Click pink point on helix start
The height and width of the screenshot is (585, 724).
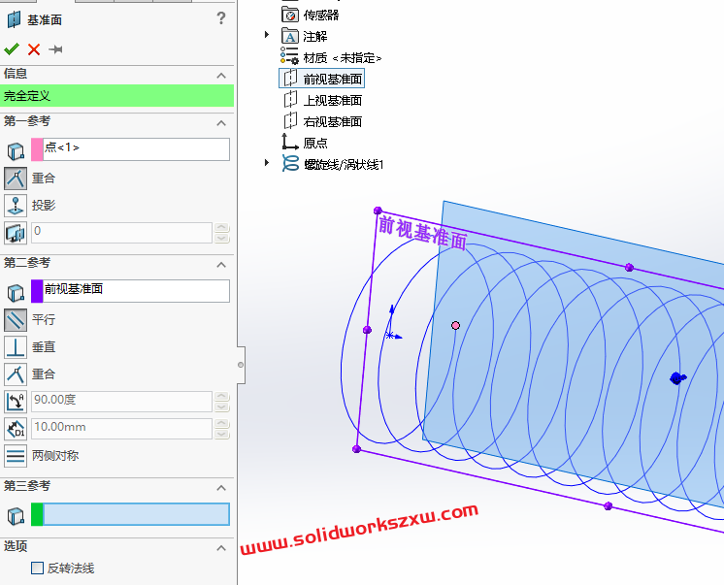pos(456,326)
